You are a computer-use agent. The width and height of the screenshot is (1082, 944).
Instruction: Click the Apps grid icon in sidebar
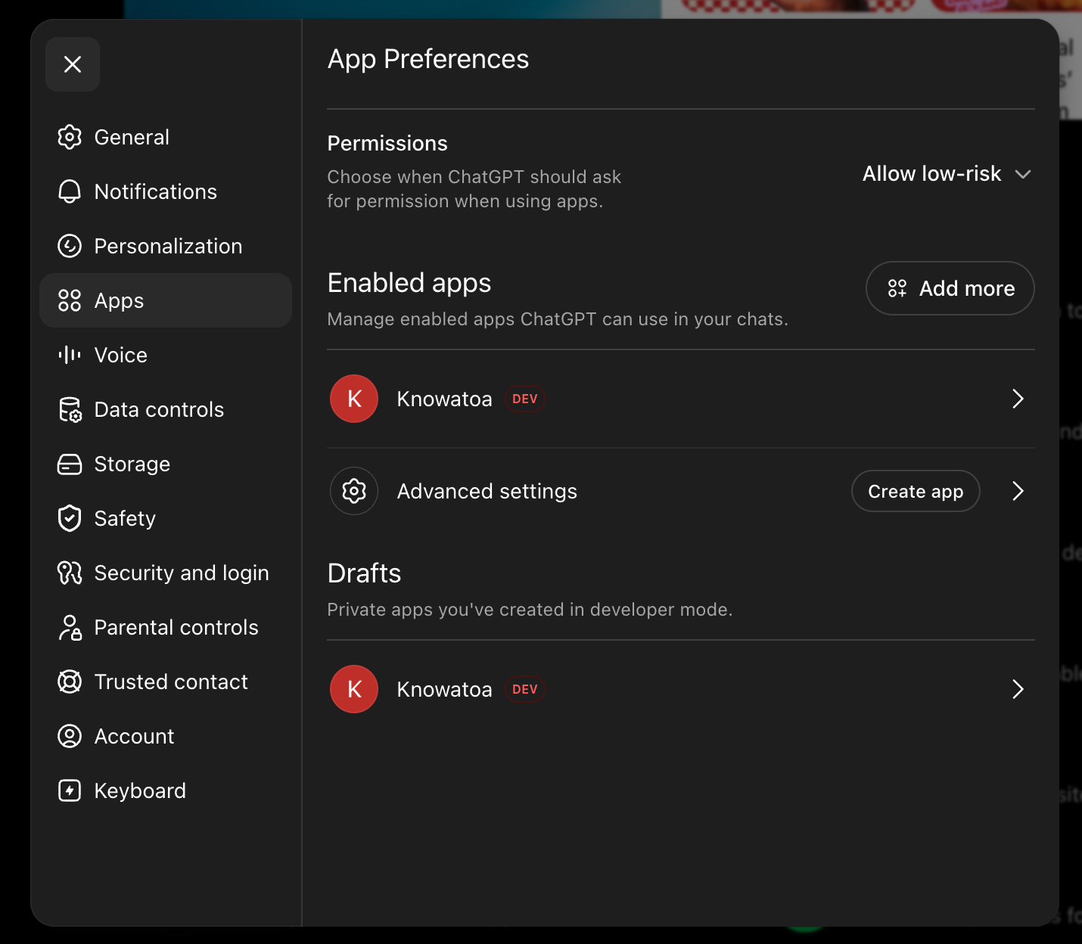point(70,300)
